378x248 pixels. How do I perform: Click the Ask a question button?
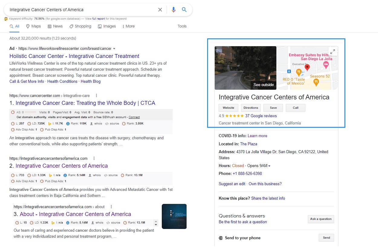pos(321,219)
